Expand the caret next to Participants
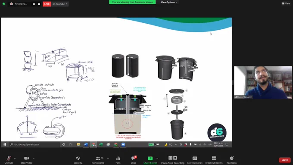The width and height of the screenshot is (293, 165). [x=108, y=158]
